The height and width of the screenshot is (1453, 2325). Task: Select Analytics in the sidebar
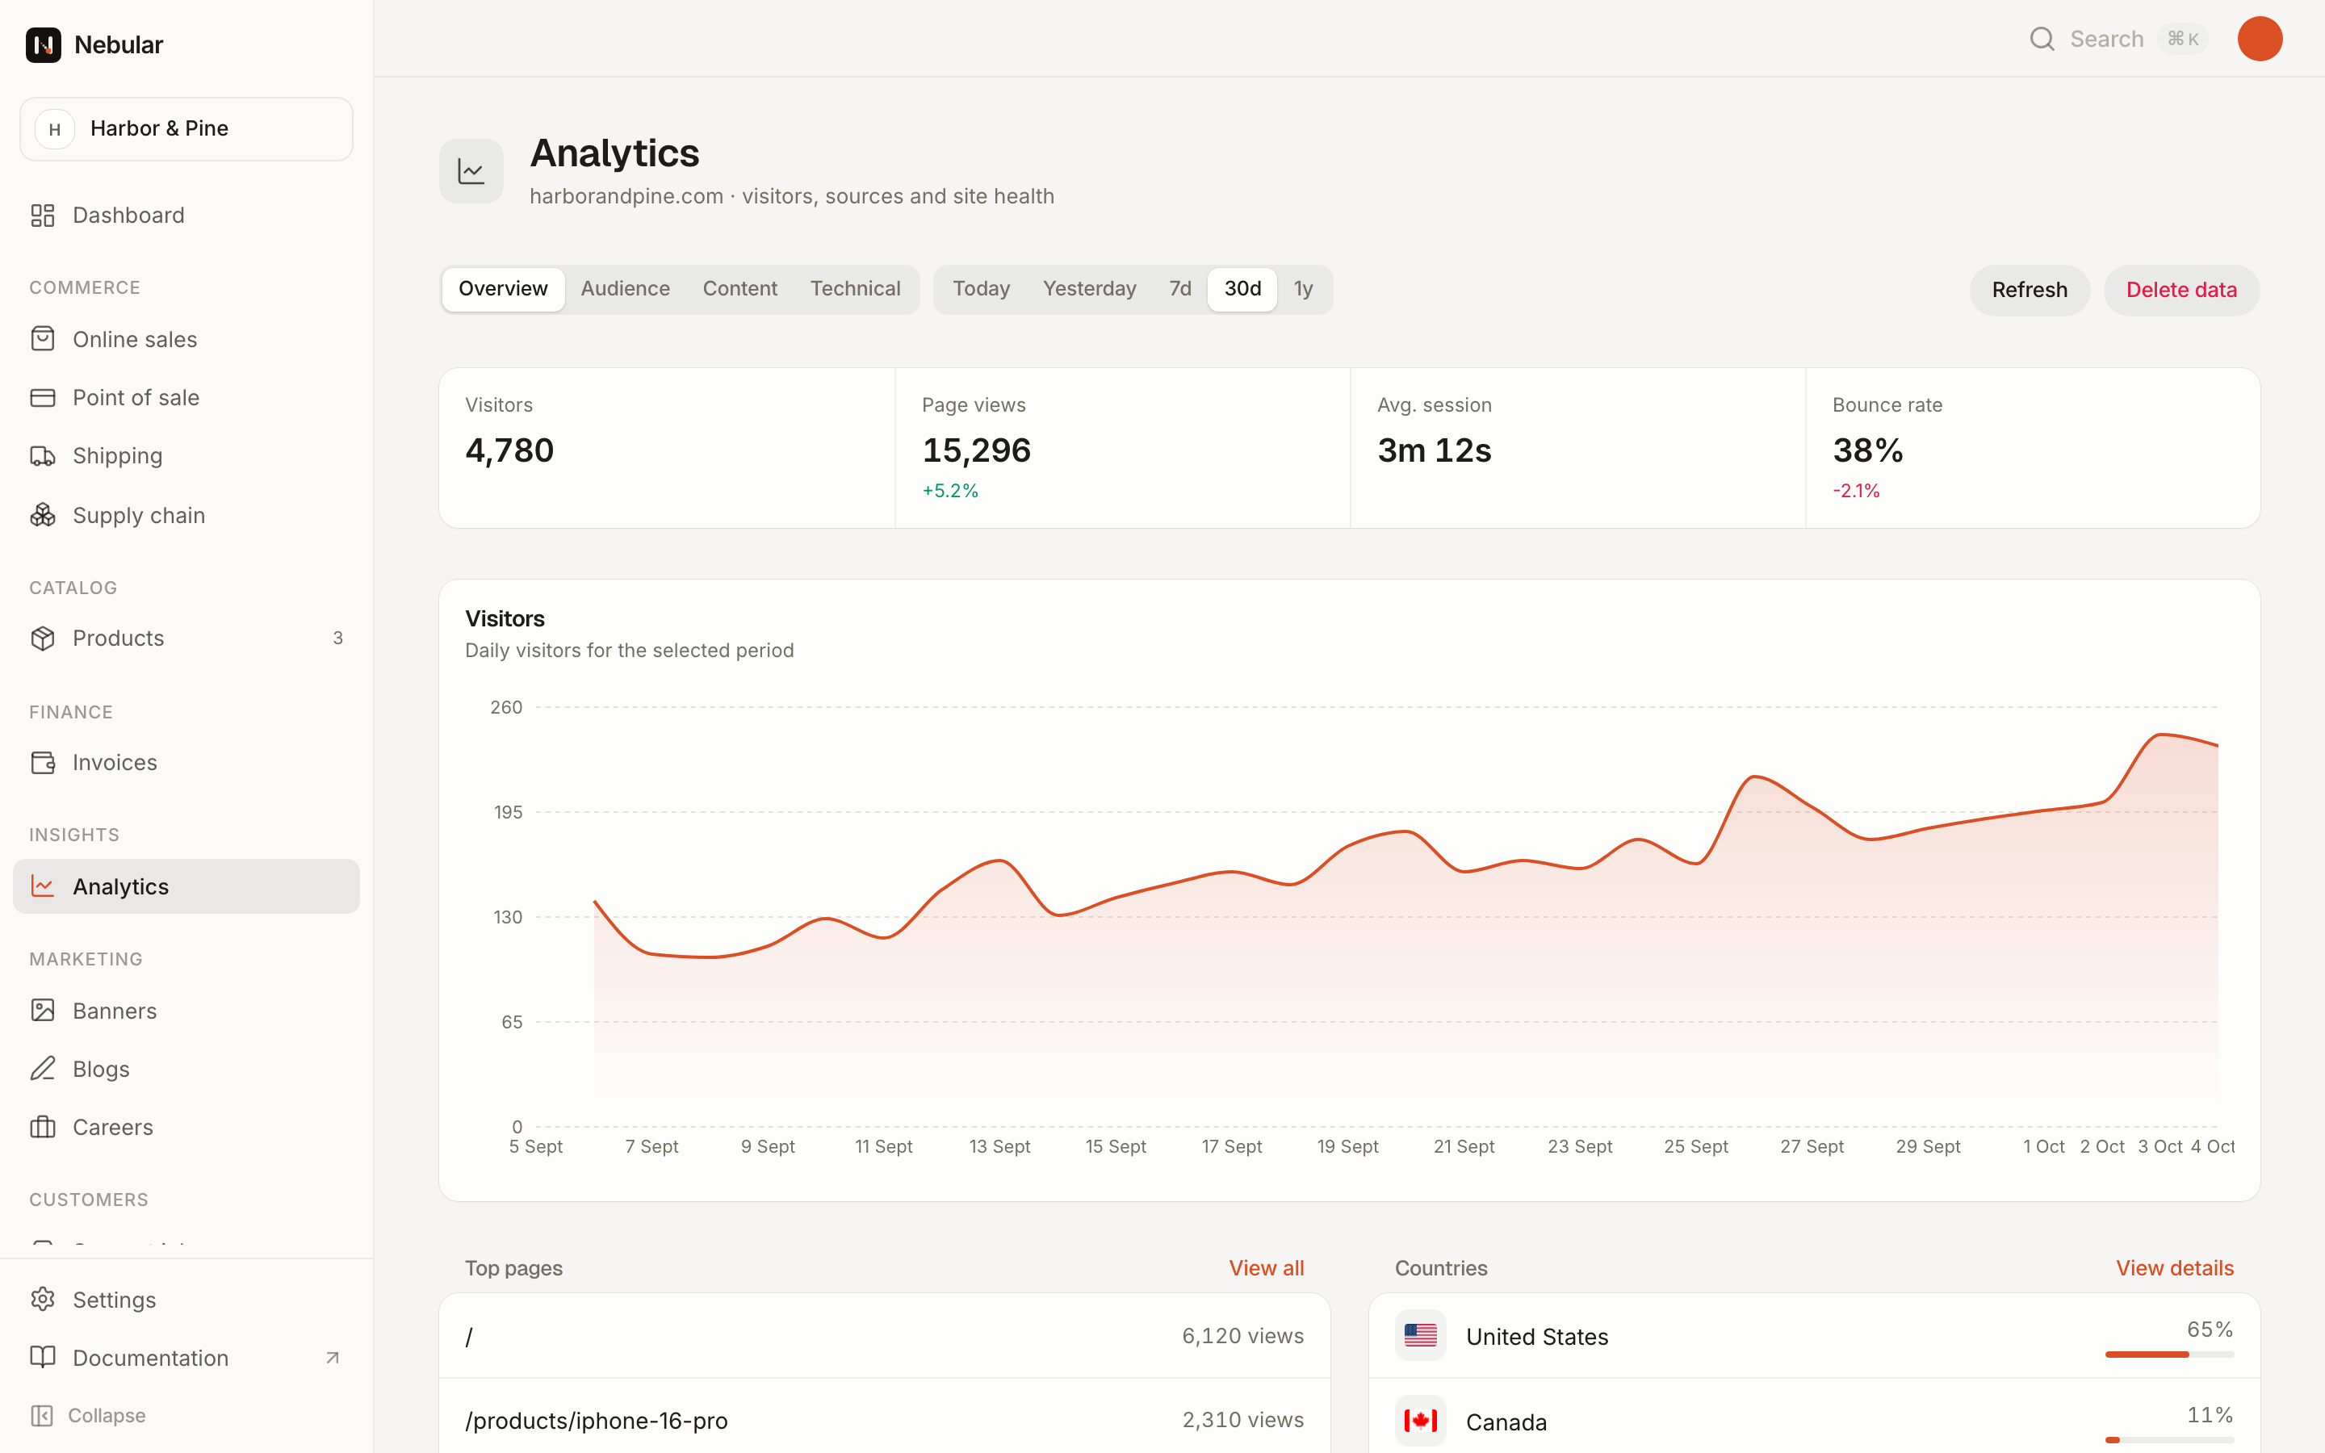(x=186, y=886)
